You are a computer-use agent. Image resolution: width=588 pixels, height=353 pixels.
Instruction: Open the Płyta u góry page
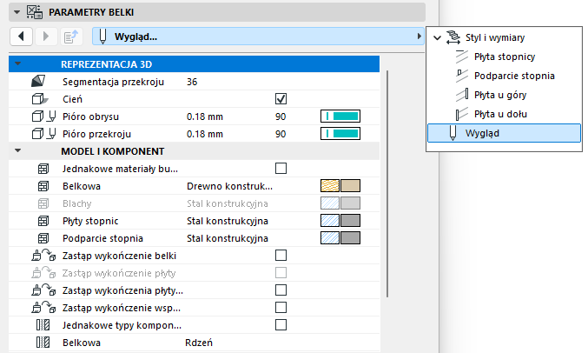point(500,95)
